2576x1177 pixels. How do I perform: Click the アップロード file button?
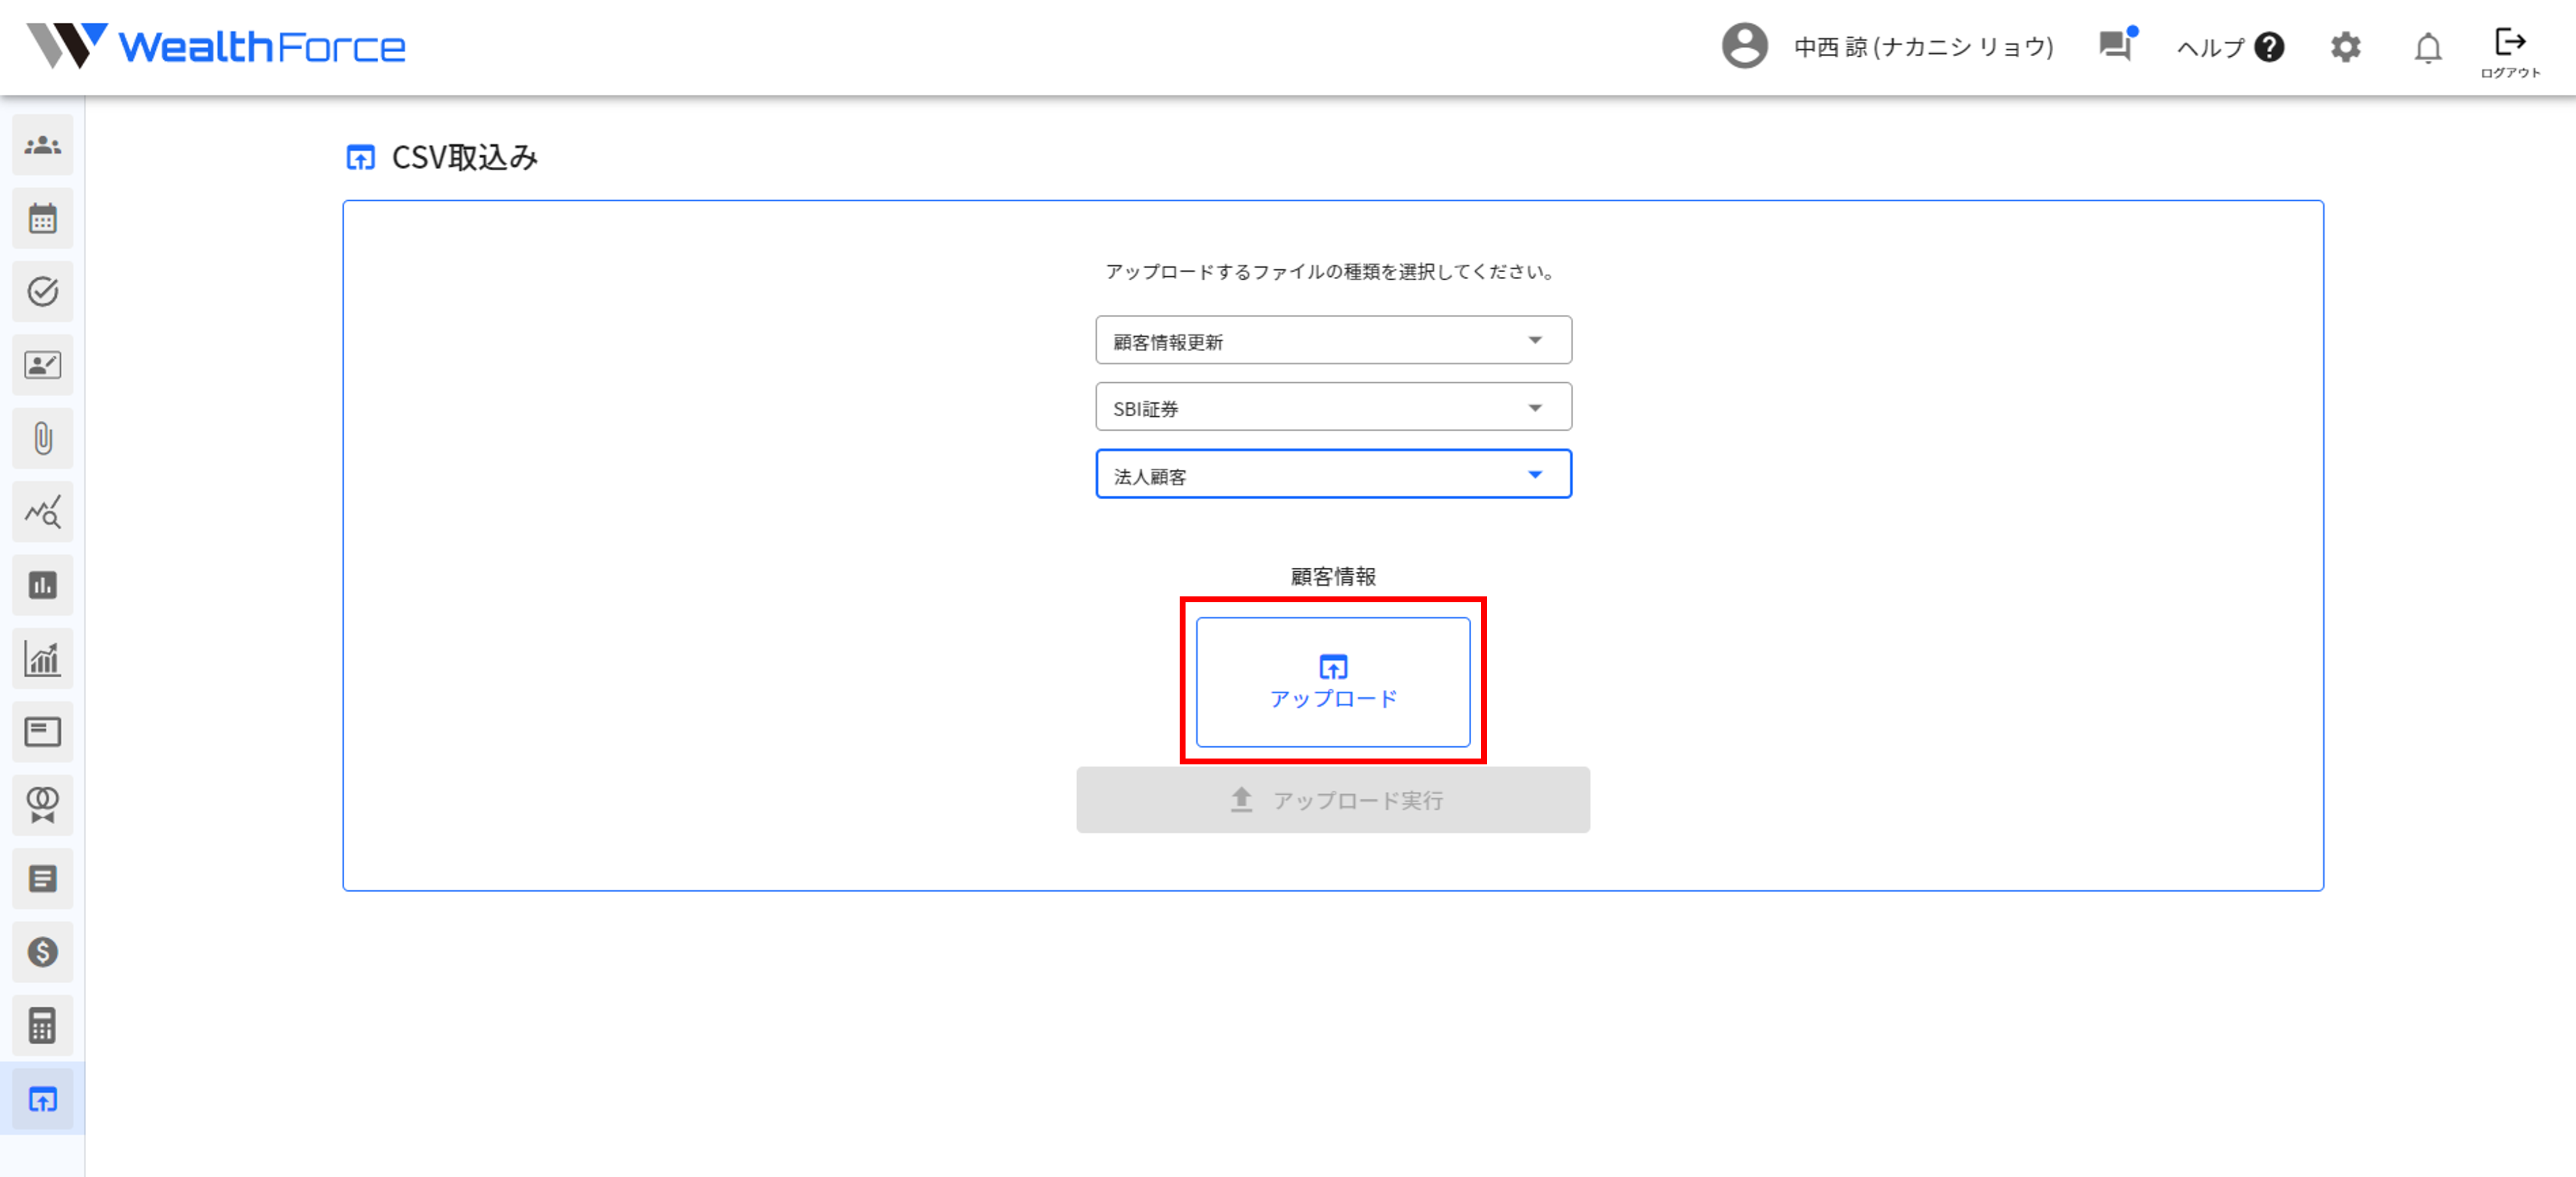pyautogui.click(x=1332, y=682)
